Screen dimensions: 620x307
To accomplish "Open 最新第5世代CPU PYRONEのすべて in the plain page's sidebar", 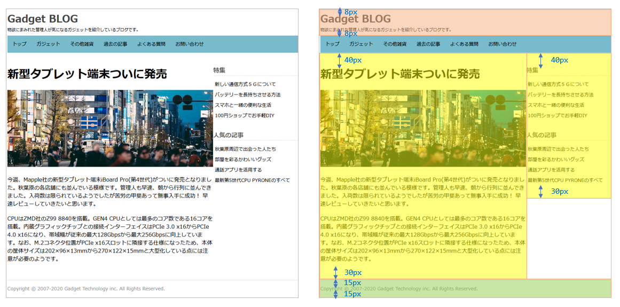I will pos(252,180).
